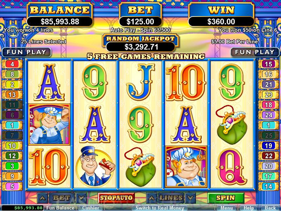Click Switch to Real Money link
The image size is (281, 211).
(x=160, y=208)
